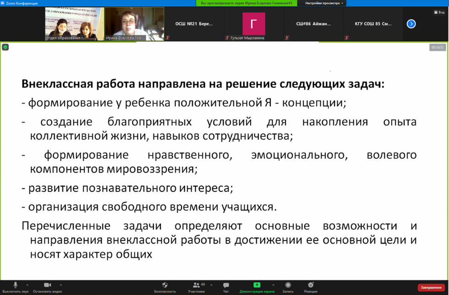Image resolution: width=449 pixels, height=295 pixels.
Task: Expand the screen share options arrow
Action: coord(274,285)
